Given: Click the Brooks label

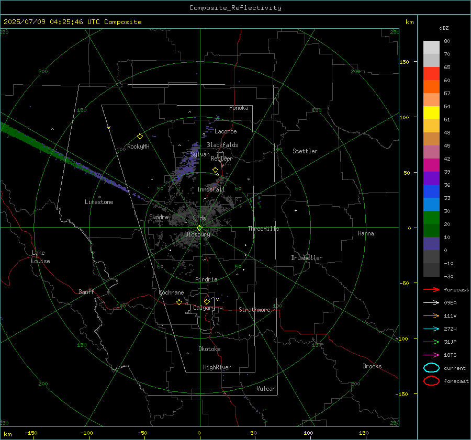Looking at the screenshot, I should 372,366.
